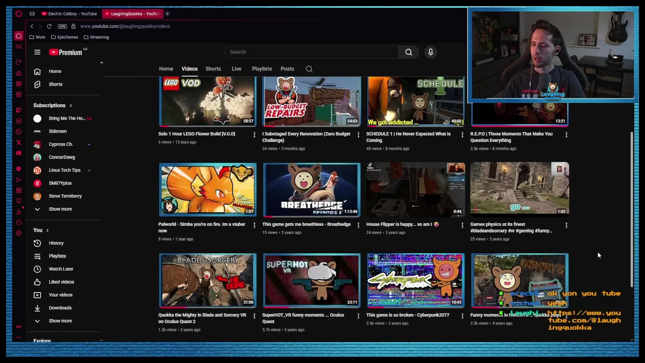Open options for Quokka the Mighty video
Viewport: 645px width, 363px height.
tap(254, 316)
